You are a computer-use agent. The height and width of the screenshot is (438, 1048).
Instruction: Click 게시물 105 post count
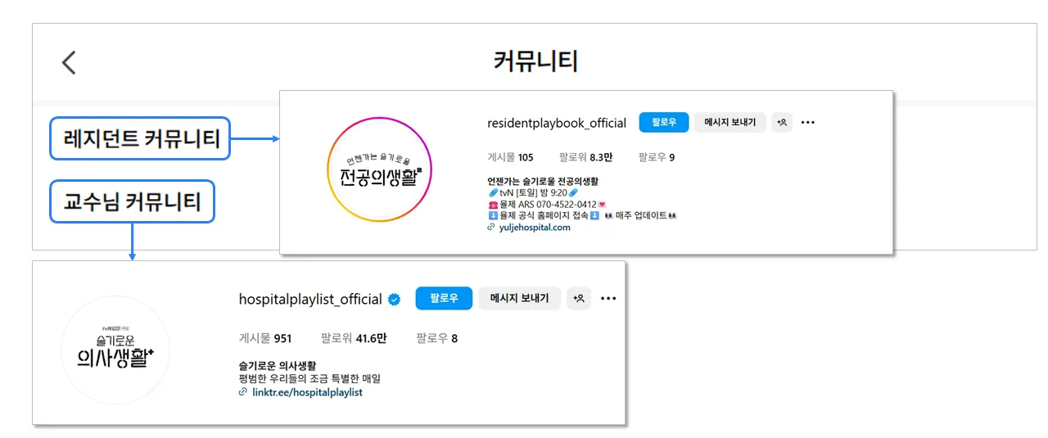(510, 157)
